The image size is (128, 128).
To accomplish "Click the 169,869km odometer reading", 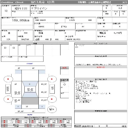I will click(x=21, y=20).
